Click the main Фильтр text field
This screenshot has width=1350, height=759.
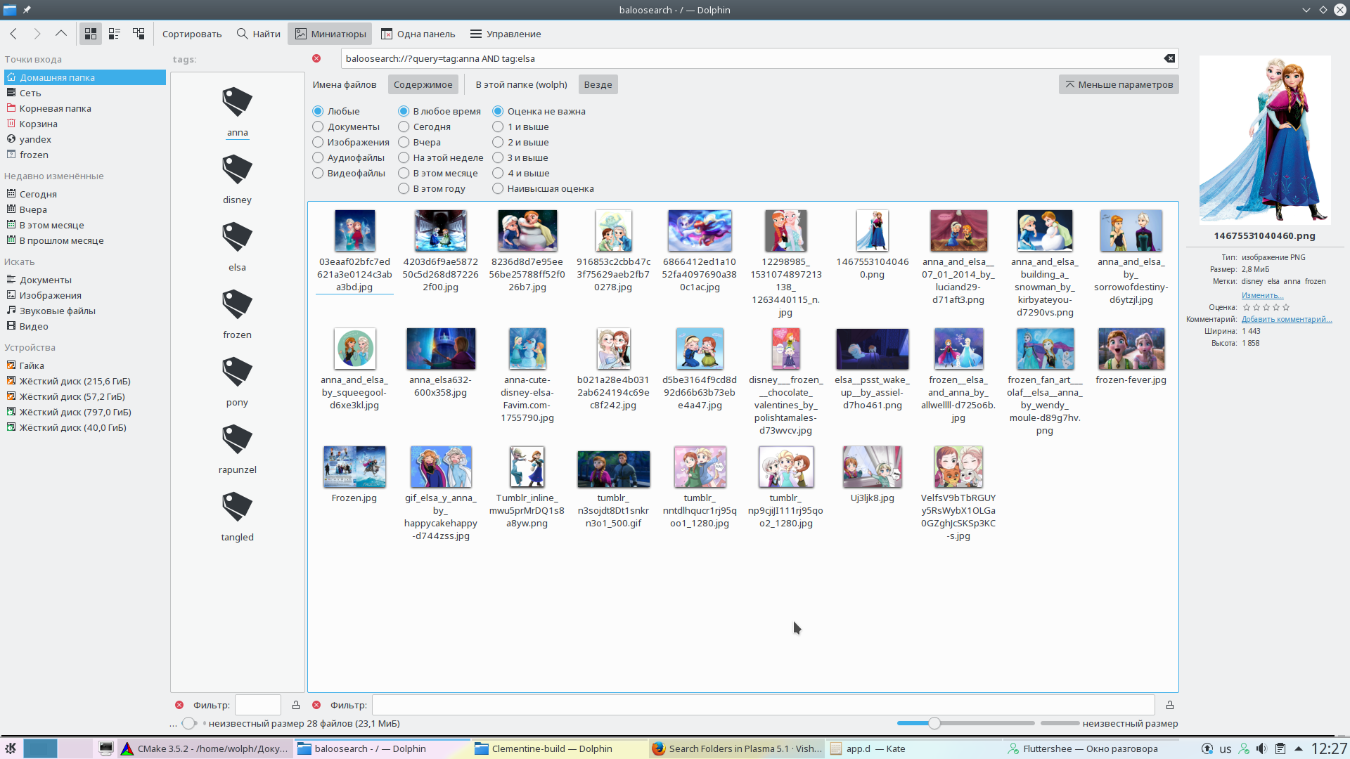763,705
